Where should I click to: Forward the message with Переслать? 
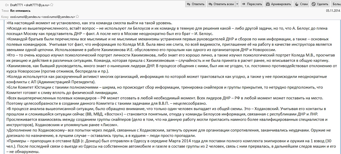coord(252,4)
